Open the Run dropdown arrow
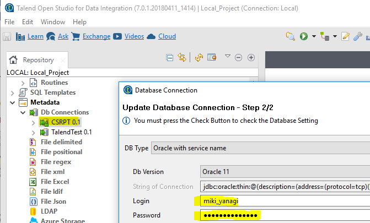The width and height of the screenshot is (370, 223). pos(314,36)
